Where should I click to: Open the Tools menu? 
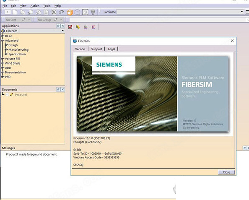point(47,6)
